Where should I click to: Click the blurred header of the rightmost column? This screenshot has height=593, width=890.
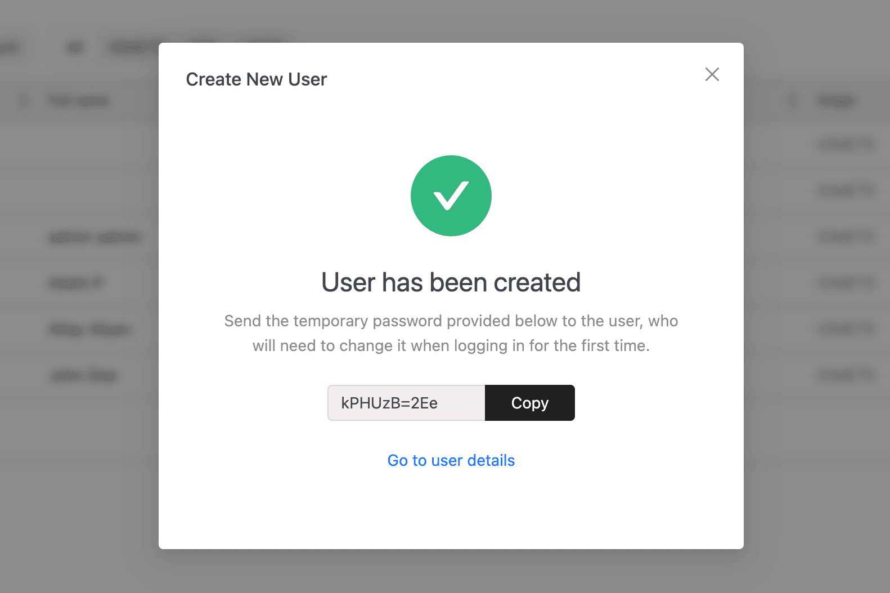pos(836,101)
